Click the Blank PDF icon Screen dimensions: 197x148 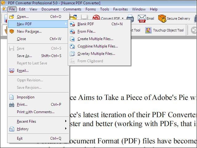click(x=72, y=24)
